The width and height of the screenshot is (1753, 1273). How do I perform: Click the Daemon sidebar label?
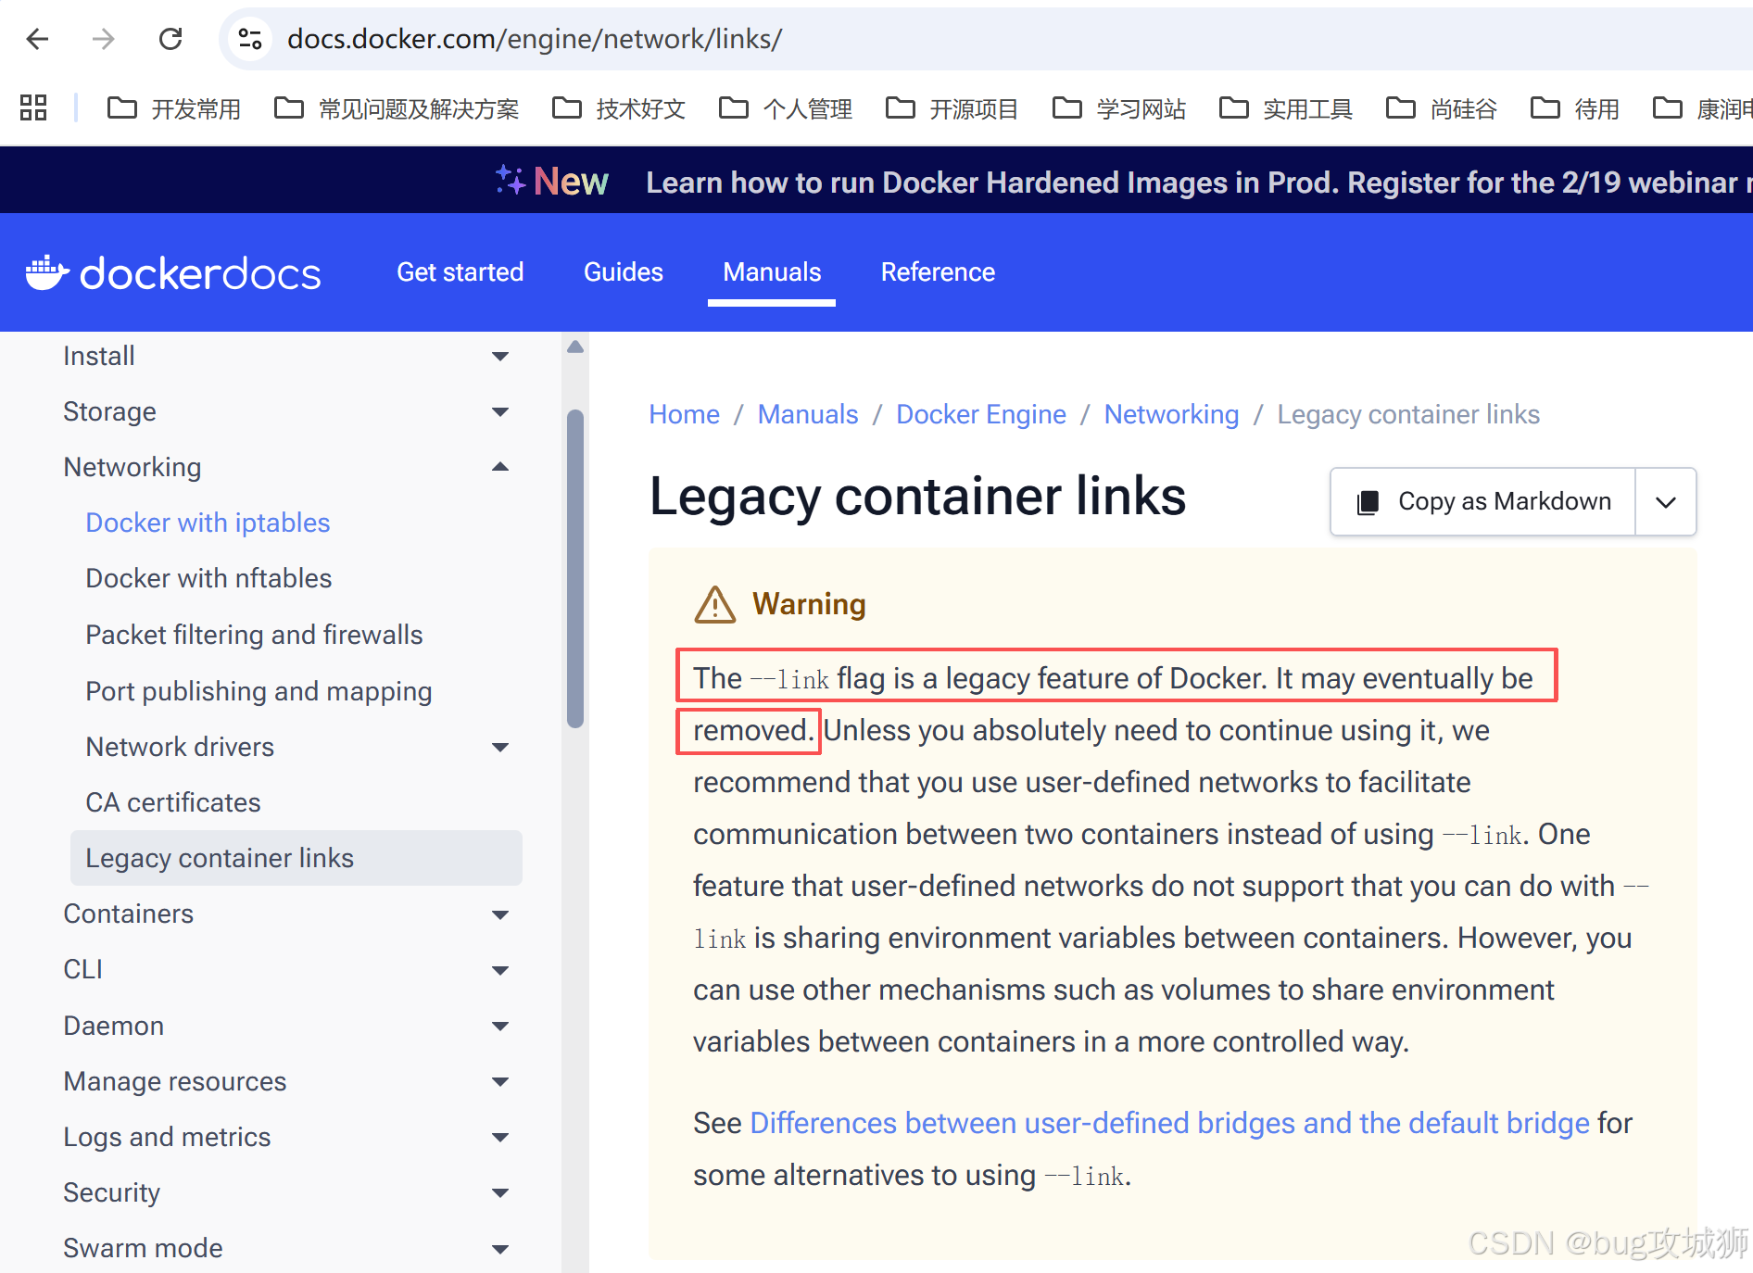[113, 1026]
